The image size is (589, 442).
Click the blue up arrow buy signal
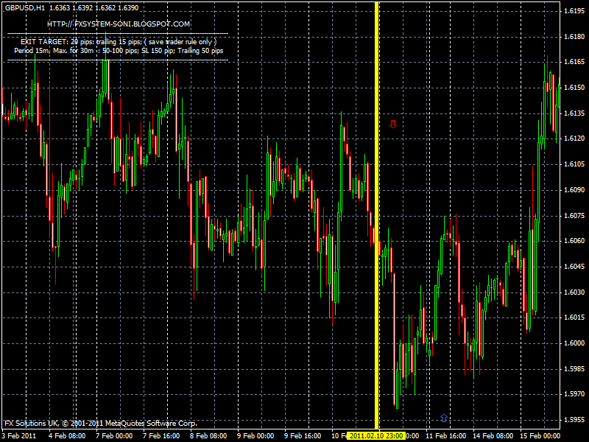tap(443, 418)
